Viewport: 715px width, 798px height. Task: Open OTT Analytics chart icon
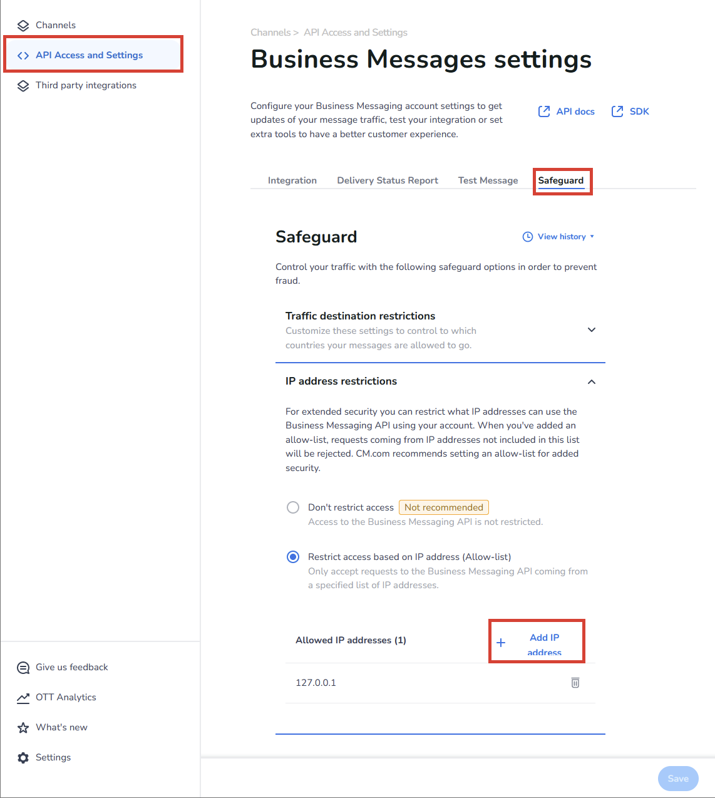(x=23, y=698)
